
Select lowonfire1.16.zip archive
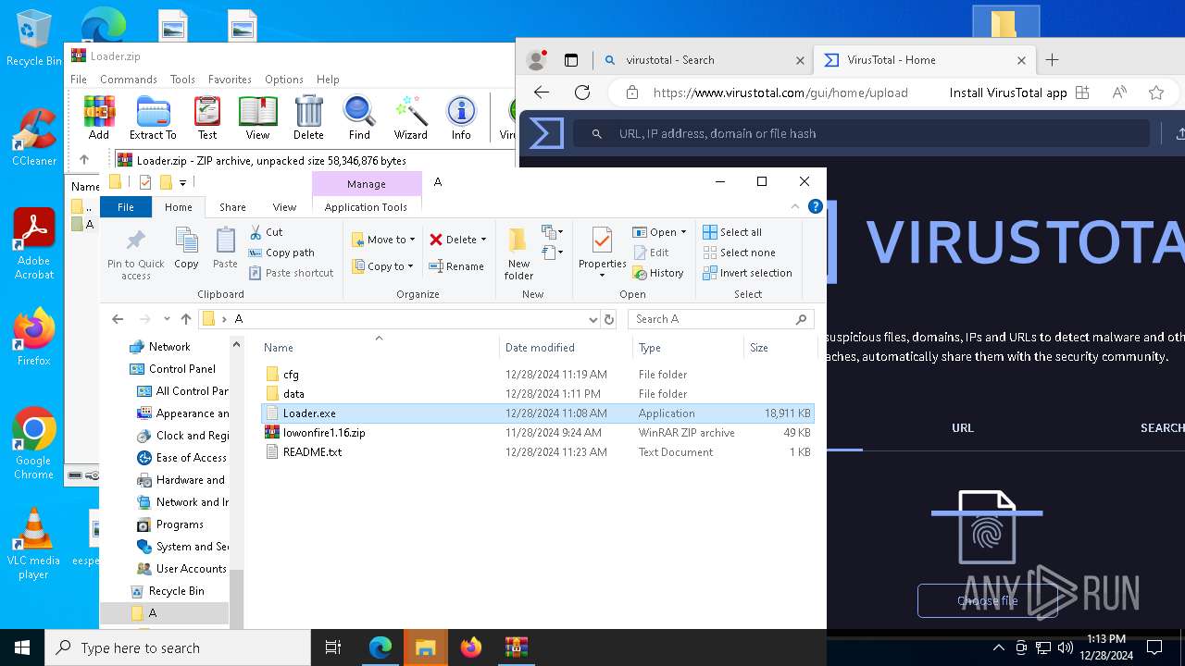[538, 433]
